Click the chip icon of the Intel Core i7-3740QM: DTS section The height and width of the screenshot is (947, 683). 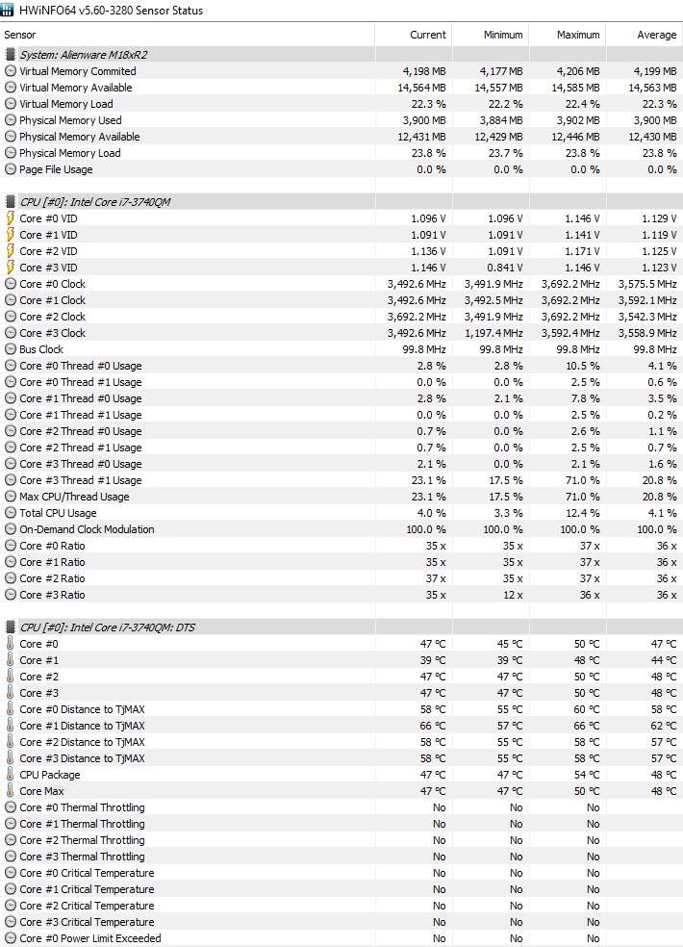pyautogui.click(x=10, y=627)
